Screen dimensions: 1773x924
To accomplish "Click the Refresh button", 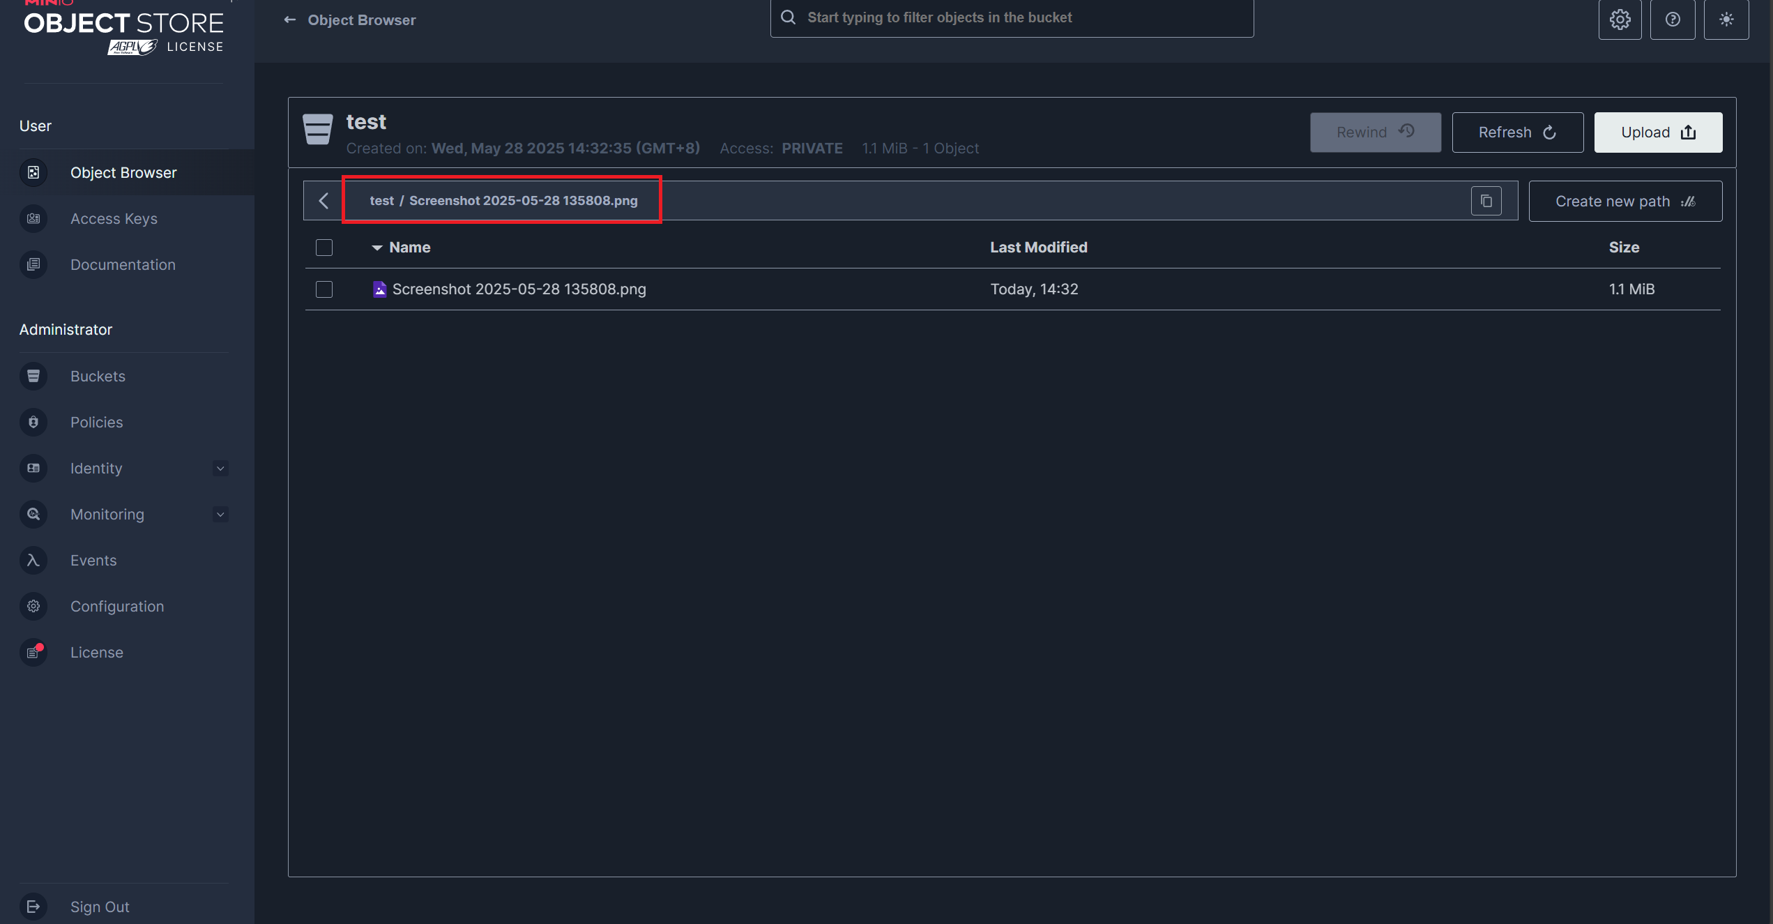I will pos(1518,132).
